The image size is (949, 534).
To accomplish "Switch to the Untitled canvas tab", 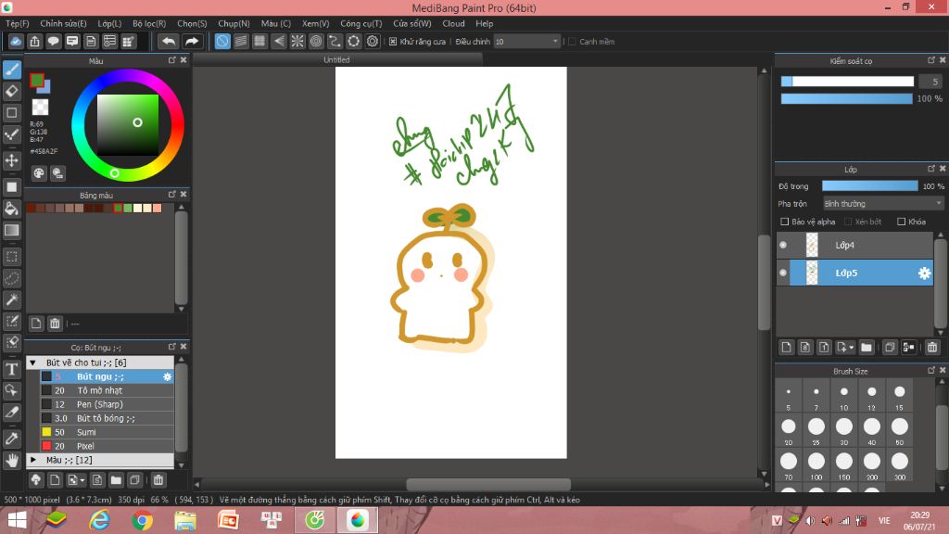I will [x=336, y=59].
